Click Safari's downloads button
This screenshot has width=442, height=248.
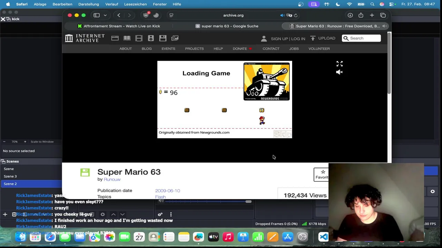pos(350,15)
